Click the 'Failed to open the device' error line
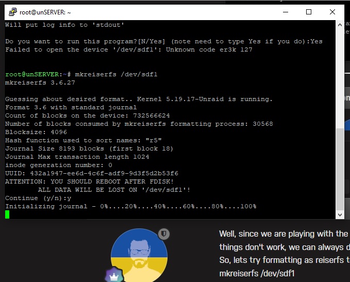This screenshot has width=350, height=282. pos(129,49)
